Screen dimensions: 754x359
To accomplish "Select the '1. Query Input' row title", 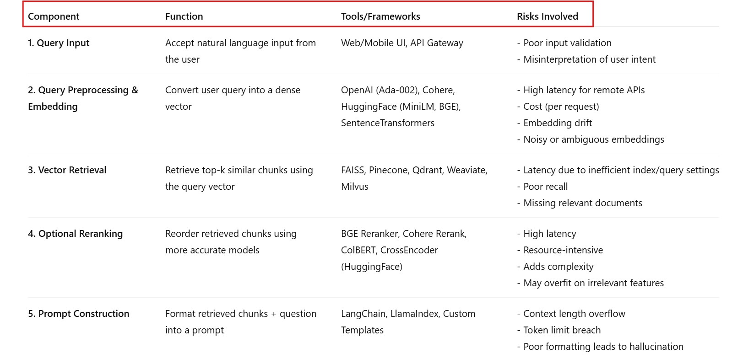I will [59, 43].
